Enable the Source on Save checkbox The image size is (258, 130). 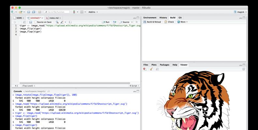click(35, 22)
